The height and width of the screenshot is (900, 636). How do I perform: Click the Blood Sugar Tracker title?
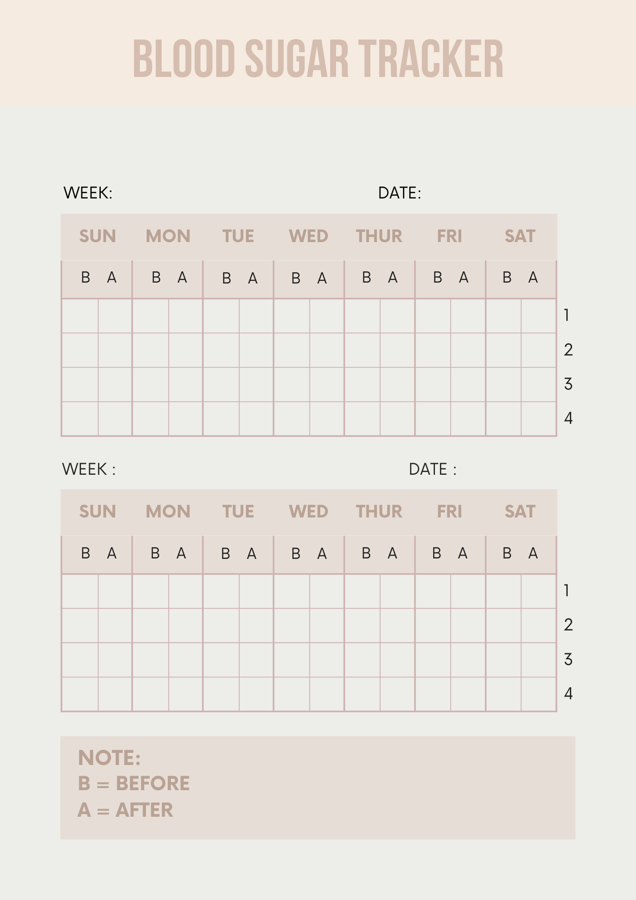(x=318, y=58)
